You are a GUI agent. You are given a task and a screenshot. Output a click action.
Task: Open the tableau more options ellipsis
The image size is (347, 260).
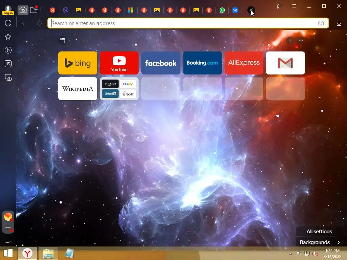(x=301, y=41)
